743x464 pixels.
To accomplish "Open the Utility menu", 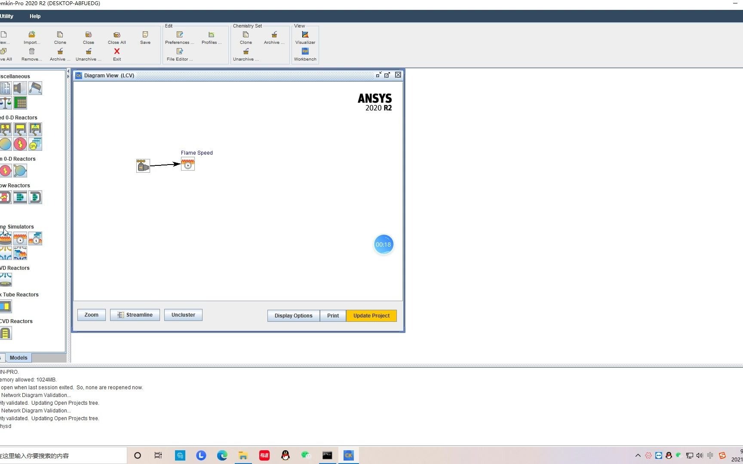I will (6, 16).
